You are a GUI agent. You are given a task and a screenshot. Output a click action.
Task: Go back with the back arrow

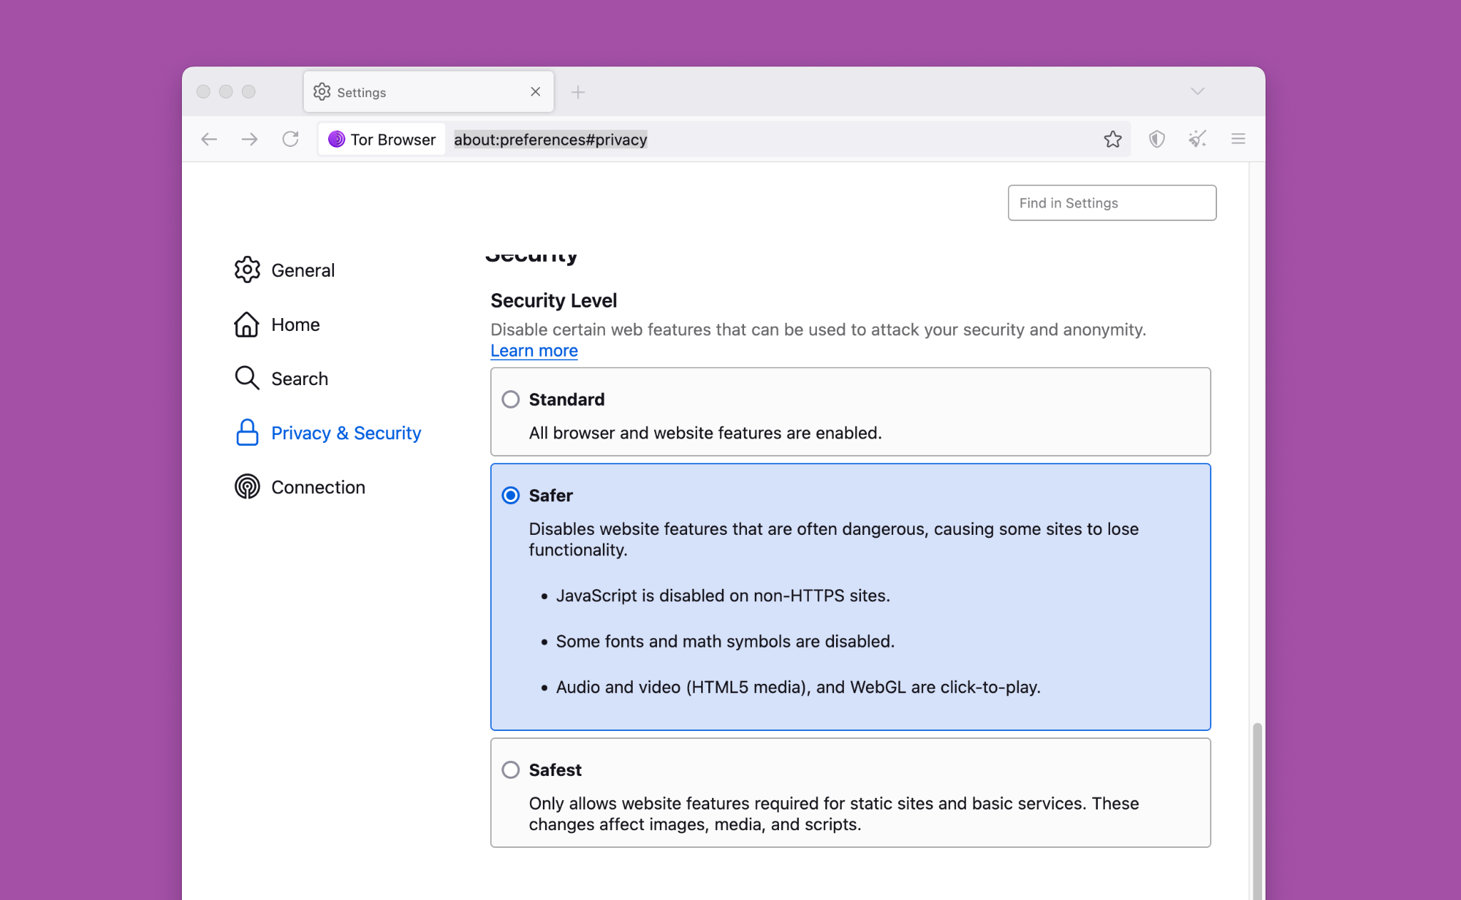click(209, 139)
